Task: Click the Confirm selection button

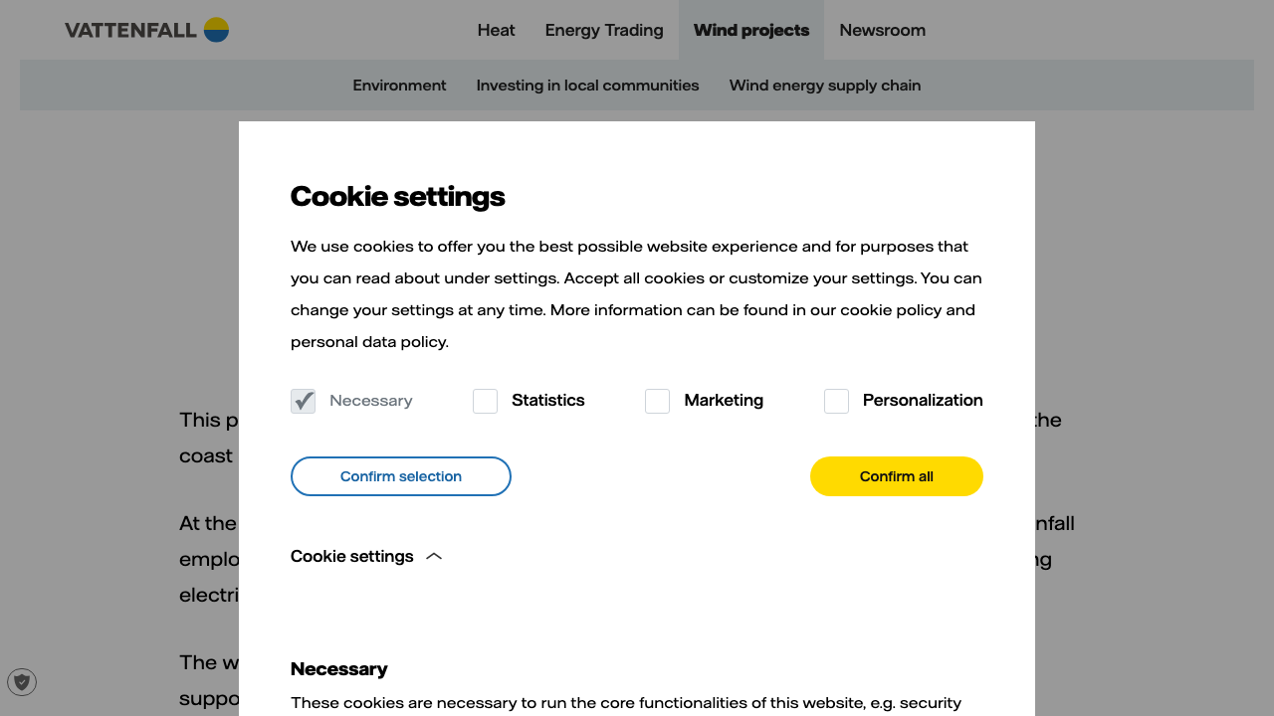Action: [400, 476]
